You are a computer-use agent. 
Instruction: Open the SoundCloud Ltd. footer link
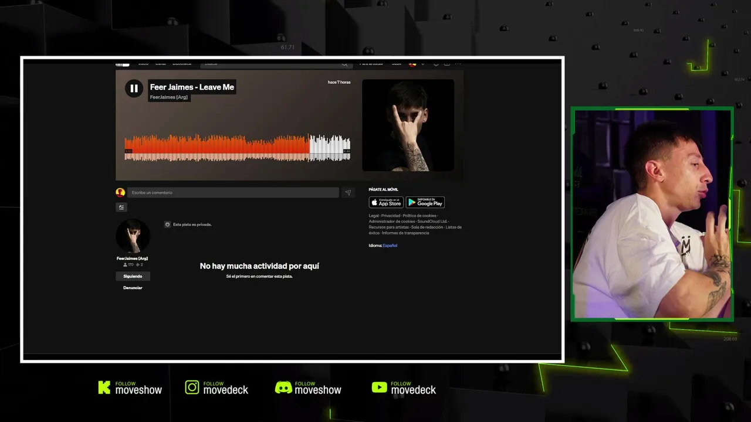click(x=432, y=222)
